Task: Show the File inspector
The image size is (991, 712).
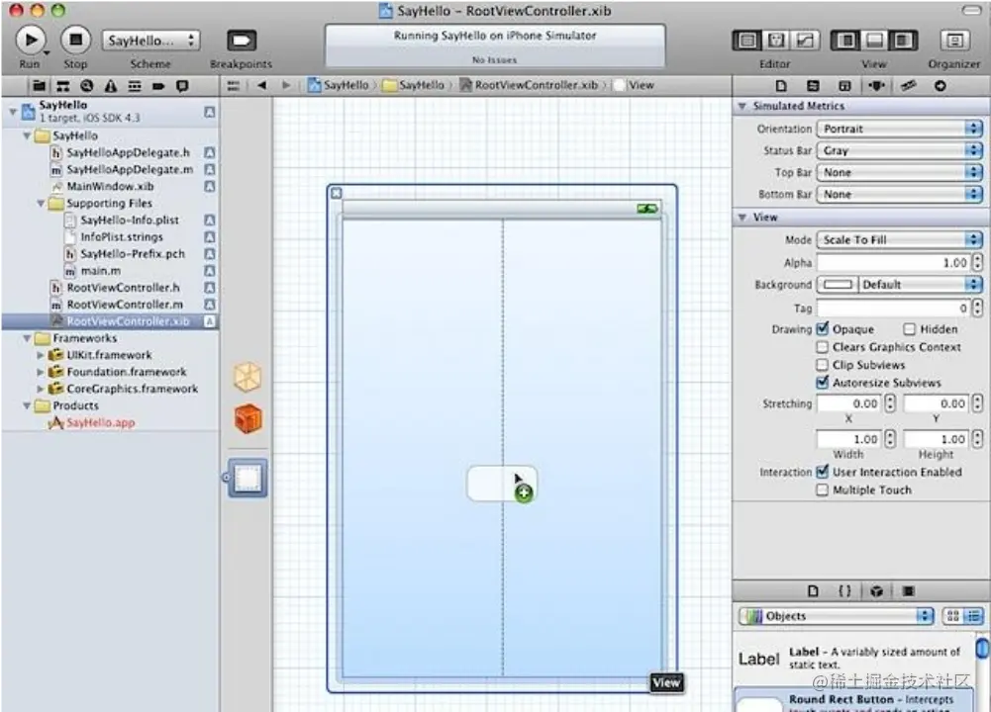Action: pos(781,86)
